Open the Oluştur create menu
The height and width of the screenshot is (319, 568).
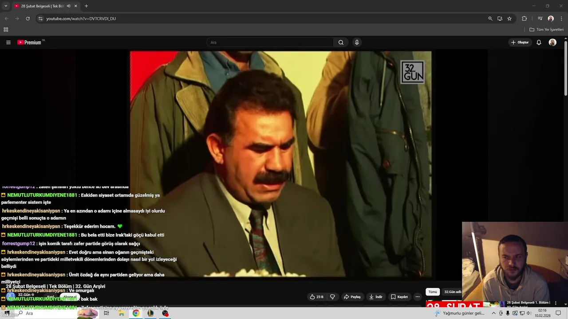click(x=520, y=43)
